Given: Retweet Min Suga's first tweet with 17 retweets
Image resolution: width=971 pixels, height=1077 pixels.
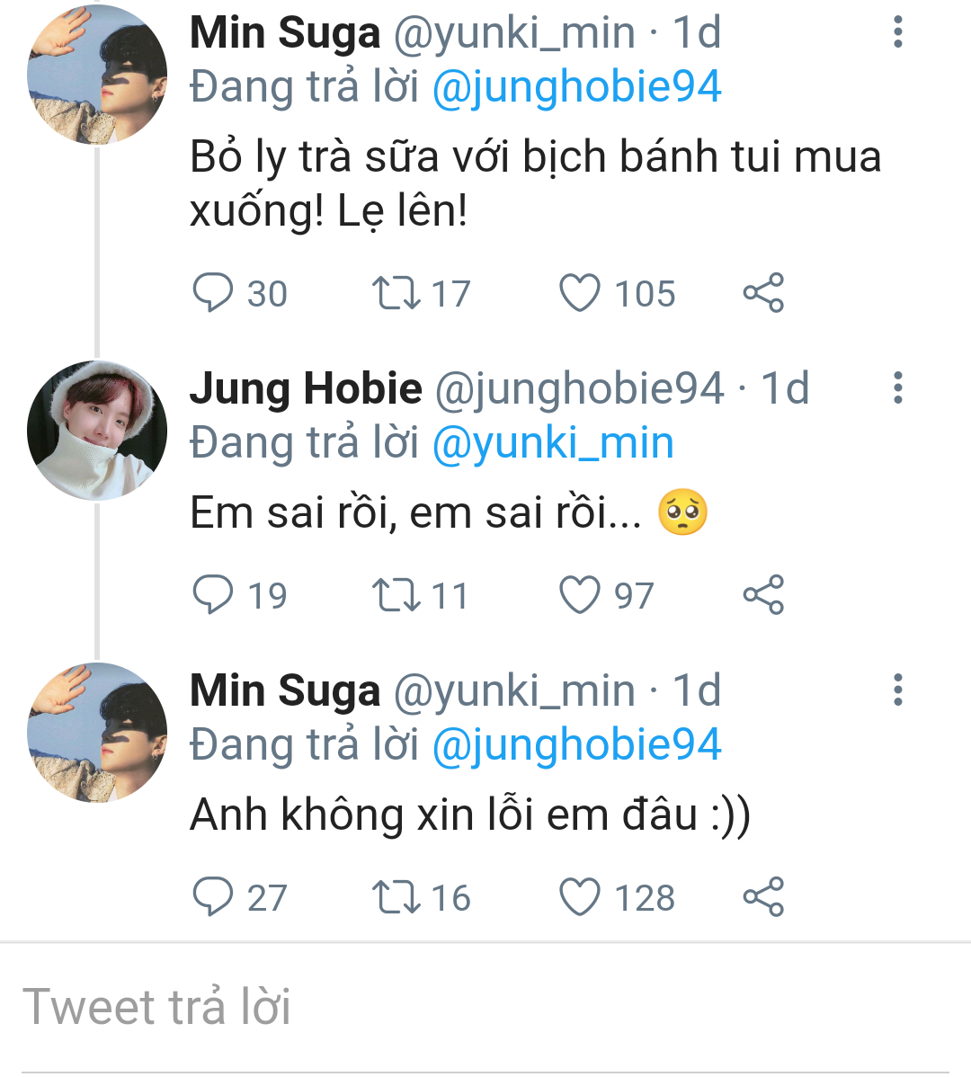Looking at the screenshot, I should pyautogui.click(x=396, y=293).
